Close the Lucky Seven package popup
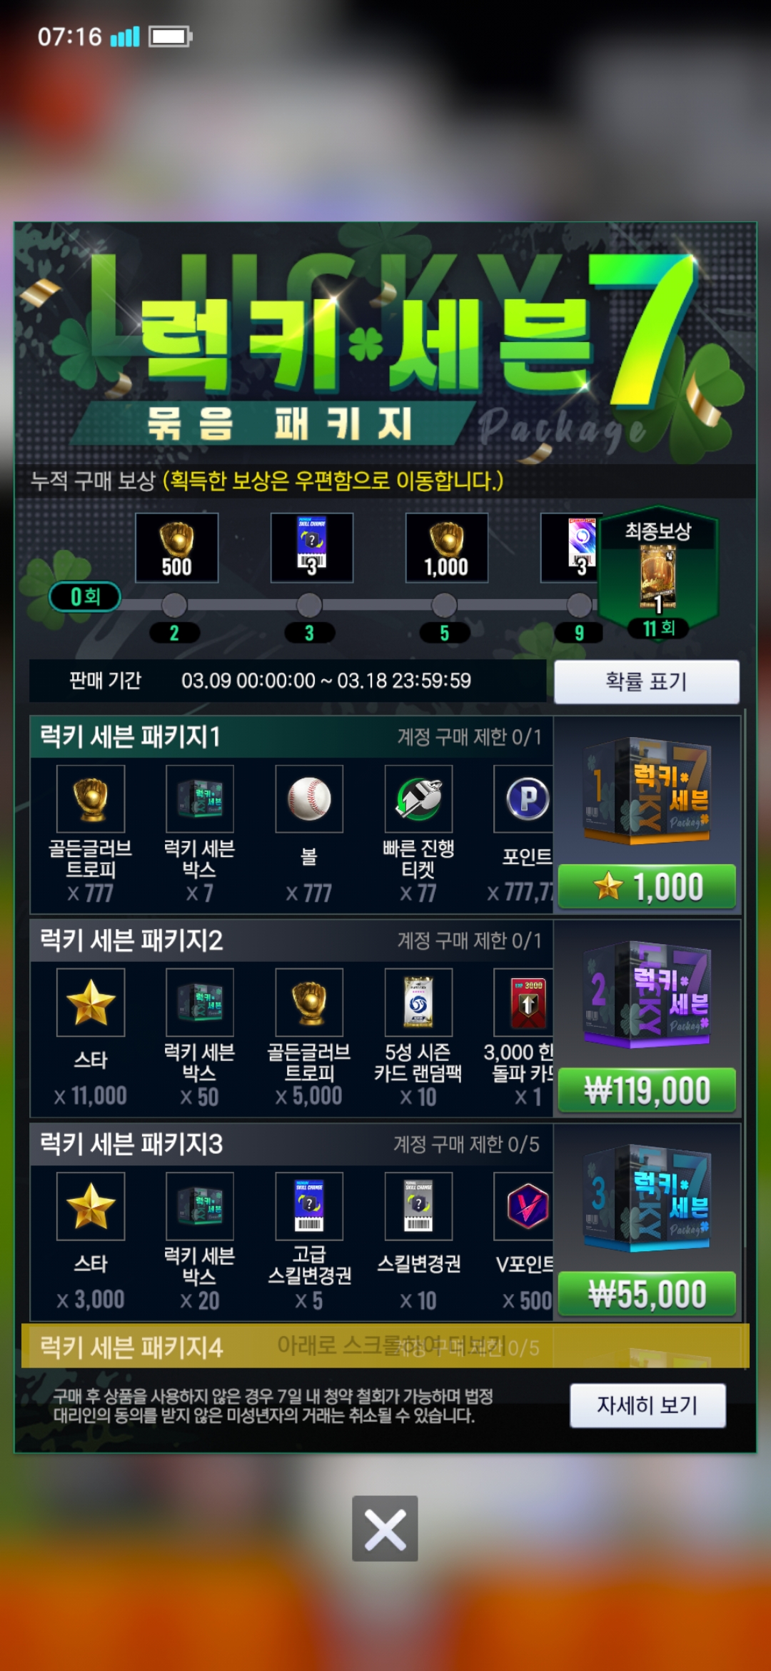 tap(385, 1528)
